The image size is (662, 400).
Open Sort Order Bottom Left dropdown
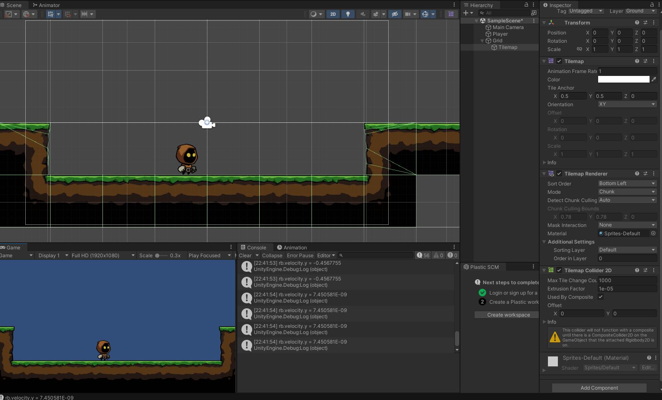627,183
